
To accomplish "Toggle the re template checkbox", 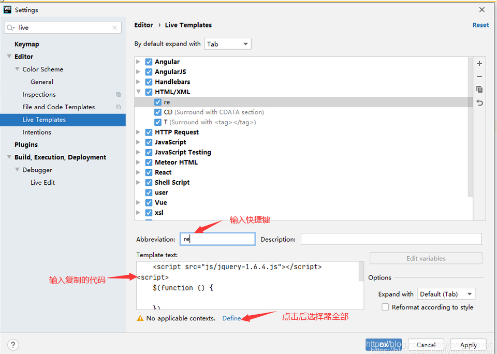I will click(158, 102).
